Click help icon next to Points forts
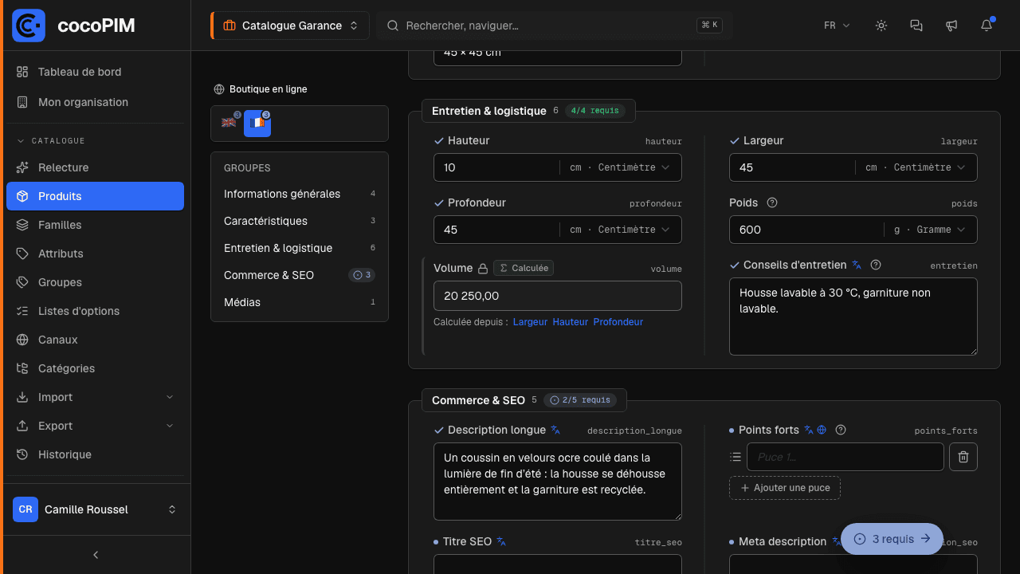Viewport: 1020px width, 574px height. click(841, 430)
